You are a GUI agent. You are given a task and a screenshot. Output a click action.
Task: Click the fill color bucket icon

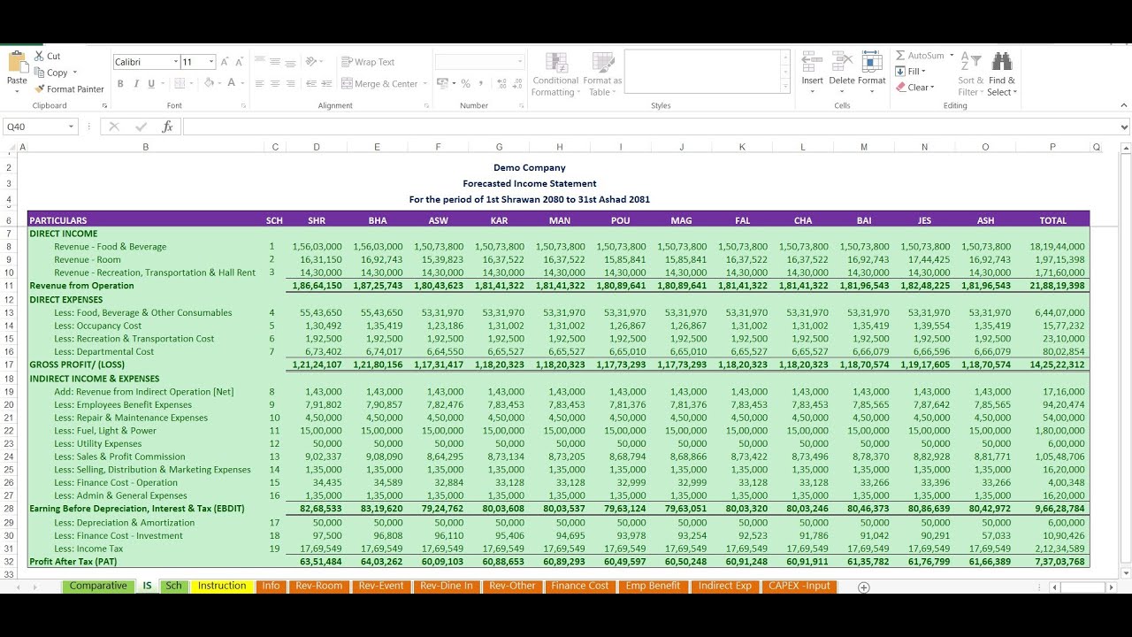(x=210, y=83)
